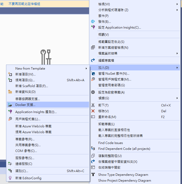Click the red X remove icon
Screen dimensions: 182x184
pyautogui.click(x=93, y=111)
